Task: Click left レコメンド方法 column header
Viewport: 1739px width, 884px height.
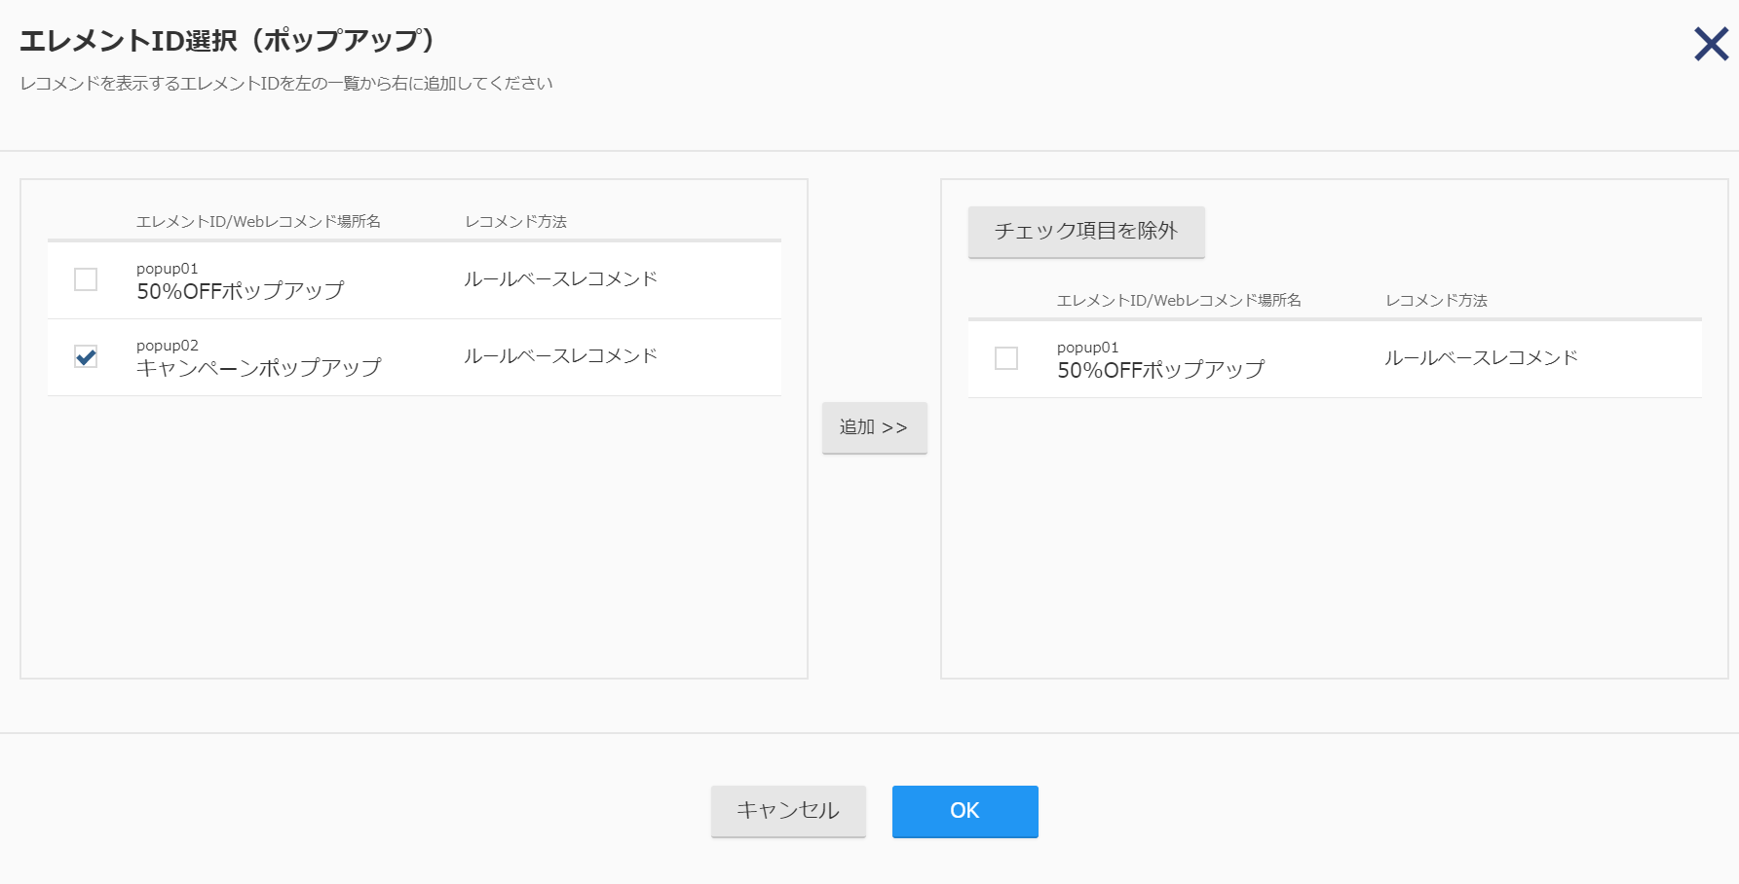Action: coord(516,222)
